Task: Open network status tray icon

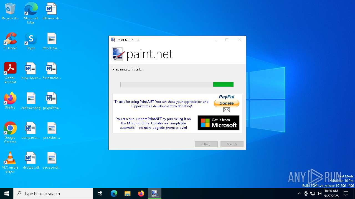Action: point(313,193)
